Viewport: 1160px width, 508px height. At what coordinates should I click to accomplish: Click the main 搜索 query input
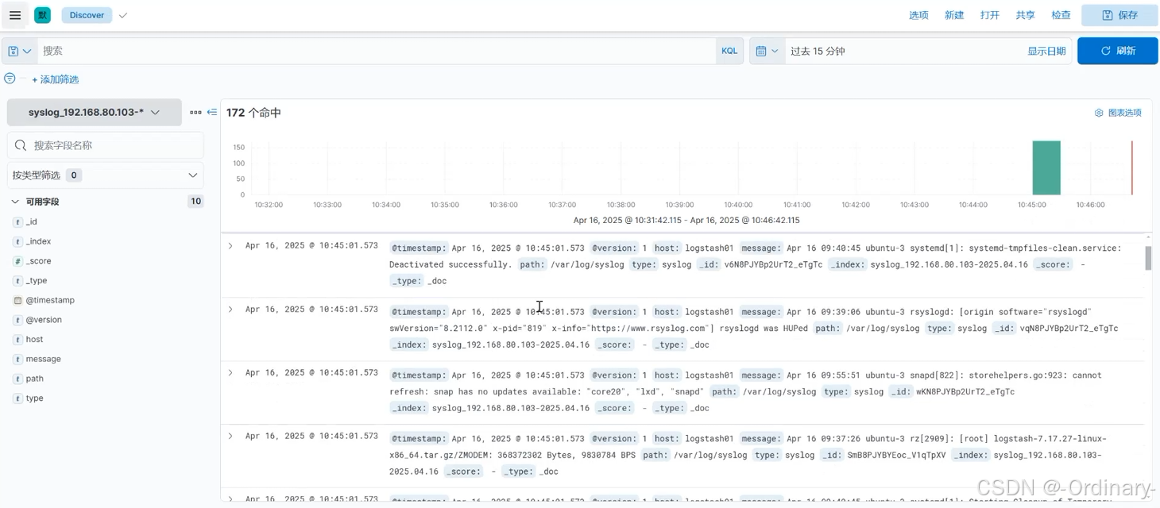click(x=377, y=51)
